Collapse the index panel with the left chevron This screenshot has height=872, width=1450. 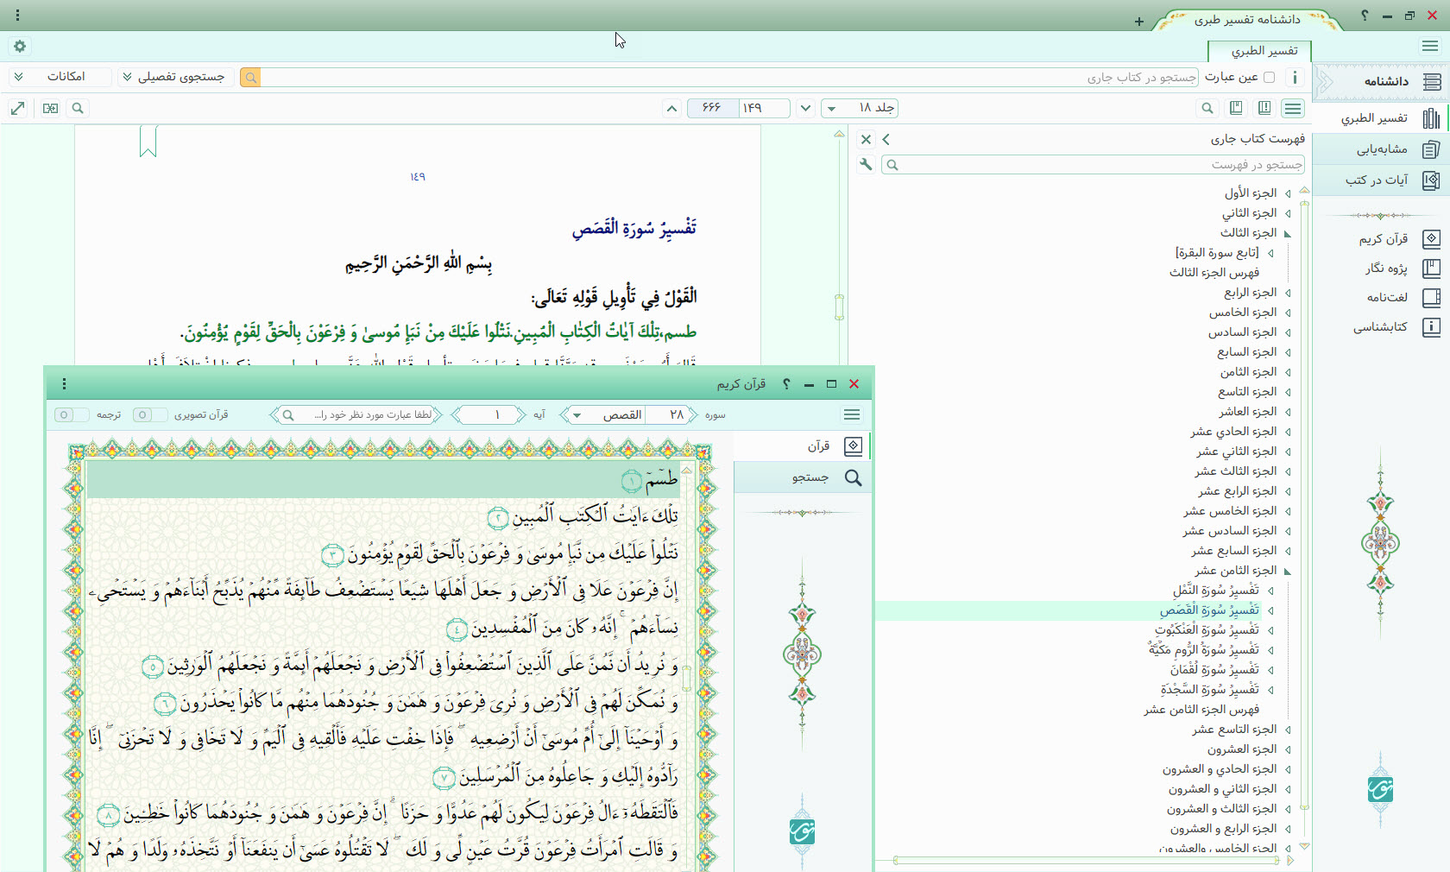click(x=886, y=139)
